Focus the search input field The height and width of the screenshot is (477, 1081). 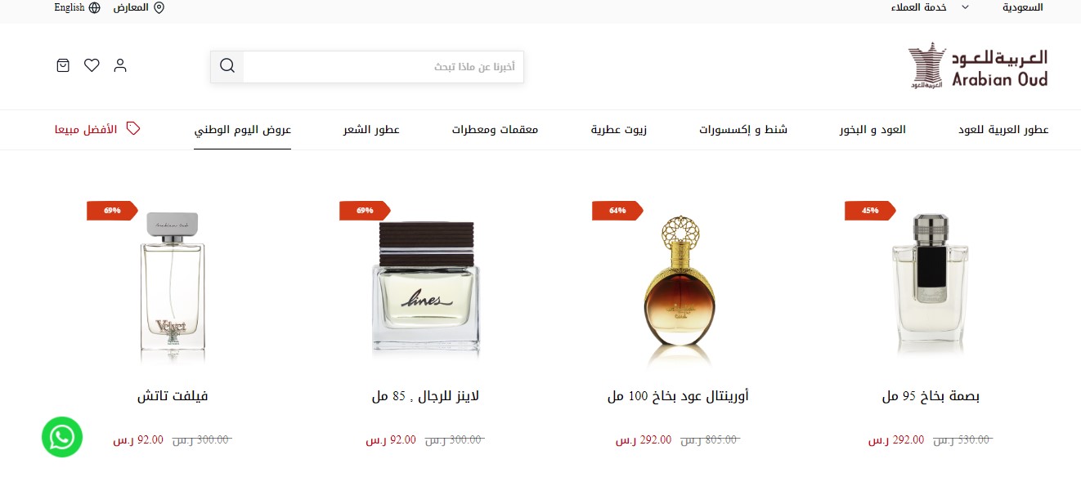(x=384, y=66)
